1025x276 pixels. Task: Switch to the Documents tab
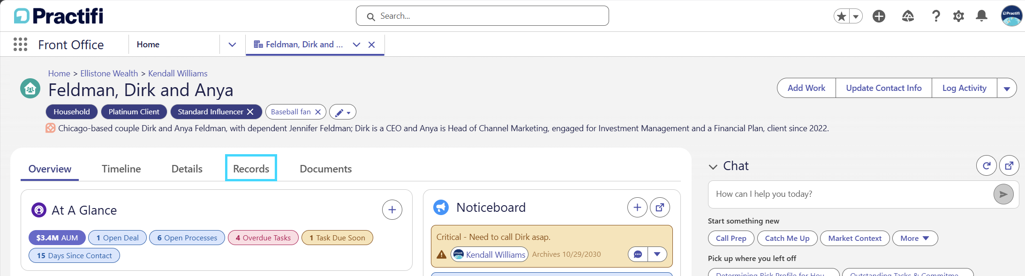[x=326, y=169]
